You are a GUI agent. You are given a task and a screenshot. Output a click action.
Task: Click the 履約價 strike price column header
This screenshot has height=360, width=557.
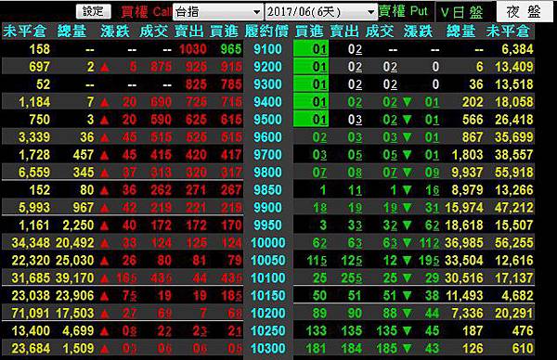point(266,32)
